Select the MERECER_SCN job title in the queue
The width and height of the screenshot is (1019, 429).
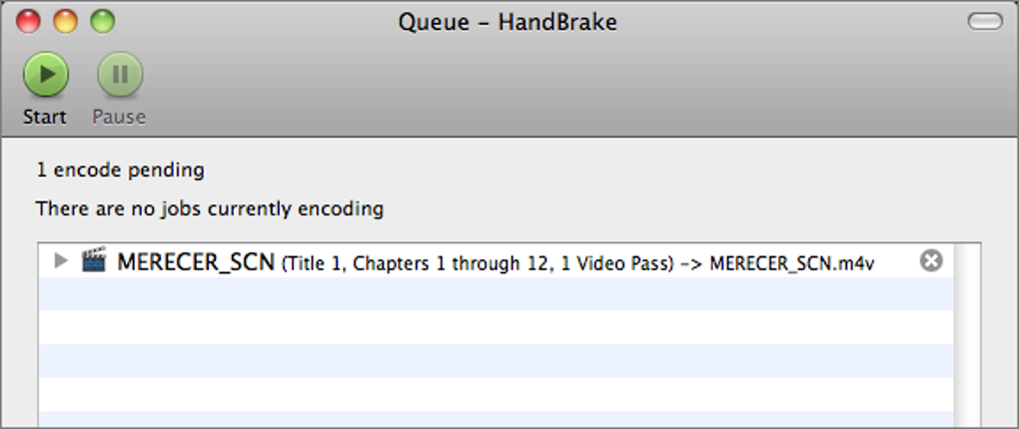pyautogui.click(x=196, y=262)
